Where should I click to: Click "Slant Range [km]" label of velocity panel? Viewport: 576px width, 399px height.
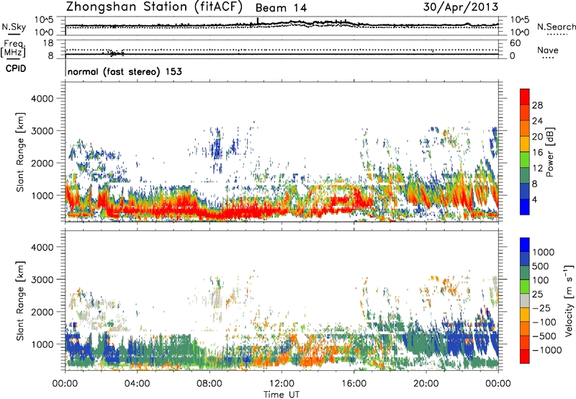click(x=20, y=301)
